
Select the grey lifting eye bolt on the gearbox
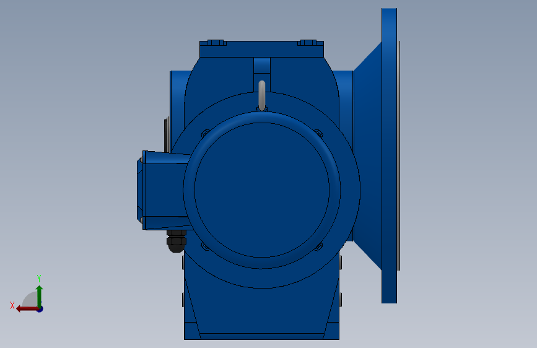262,95
